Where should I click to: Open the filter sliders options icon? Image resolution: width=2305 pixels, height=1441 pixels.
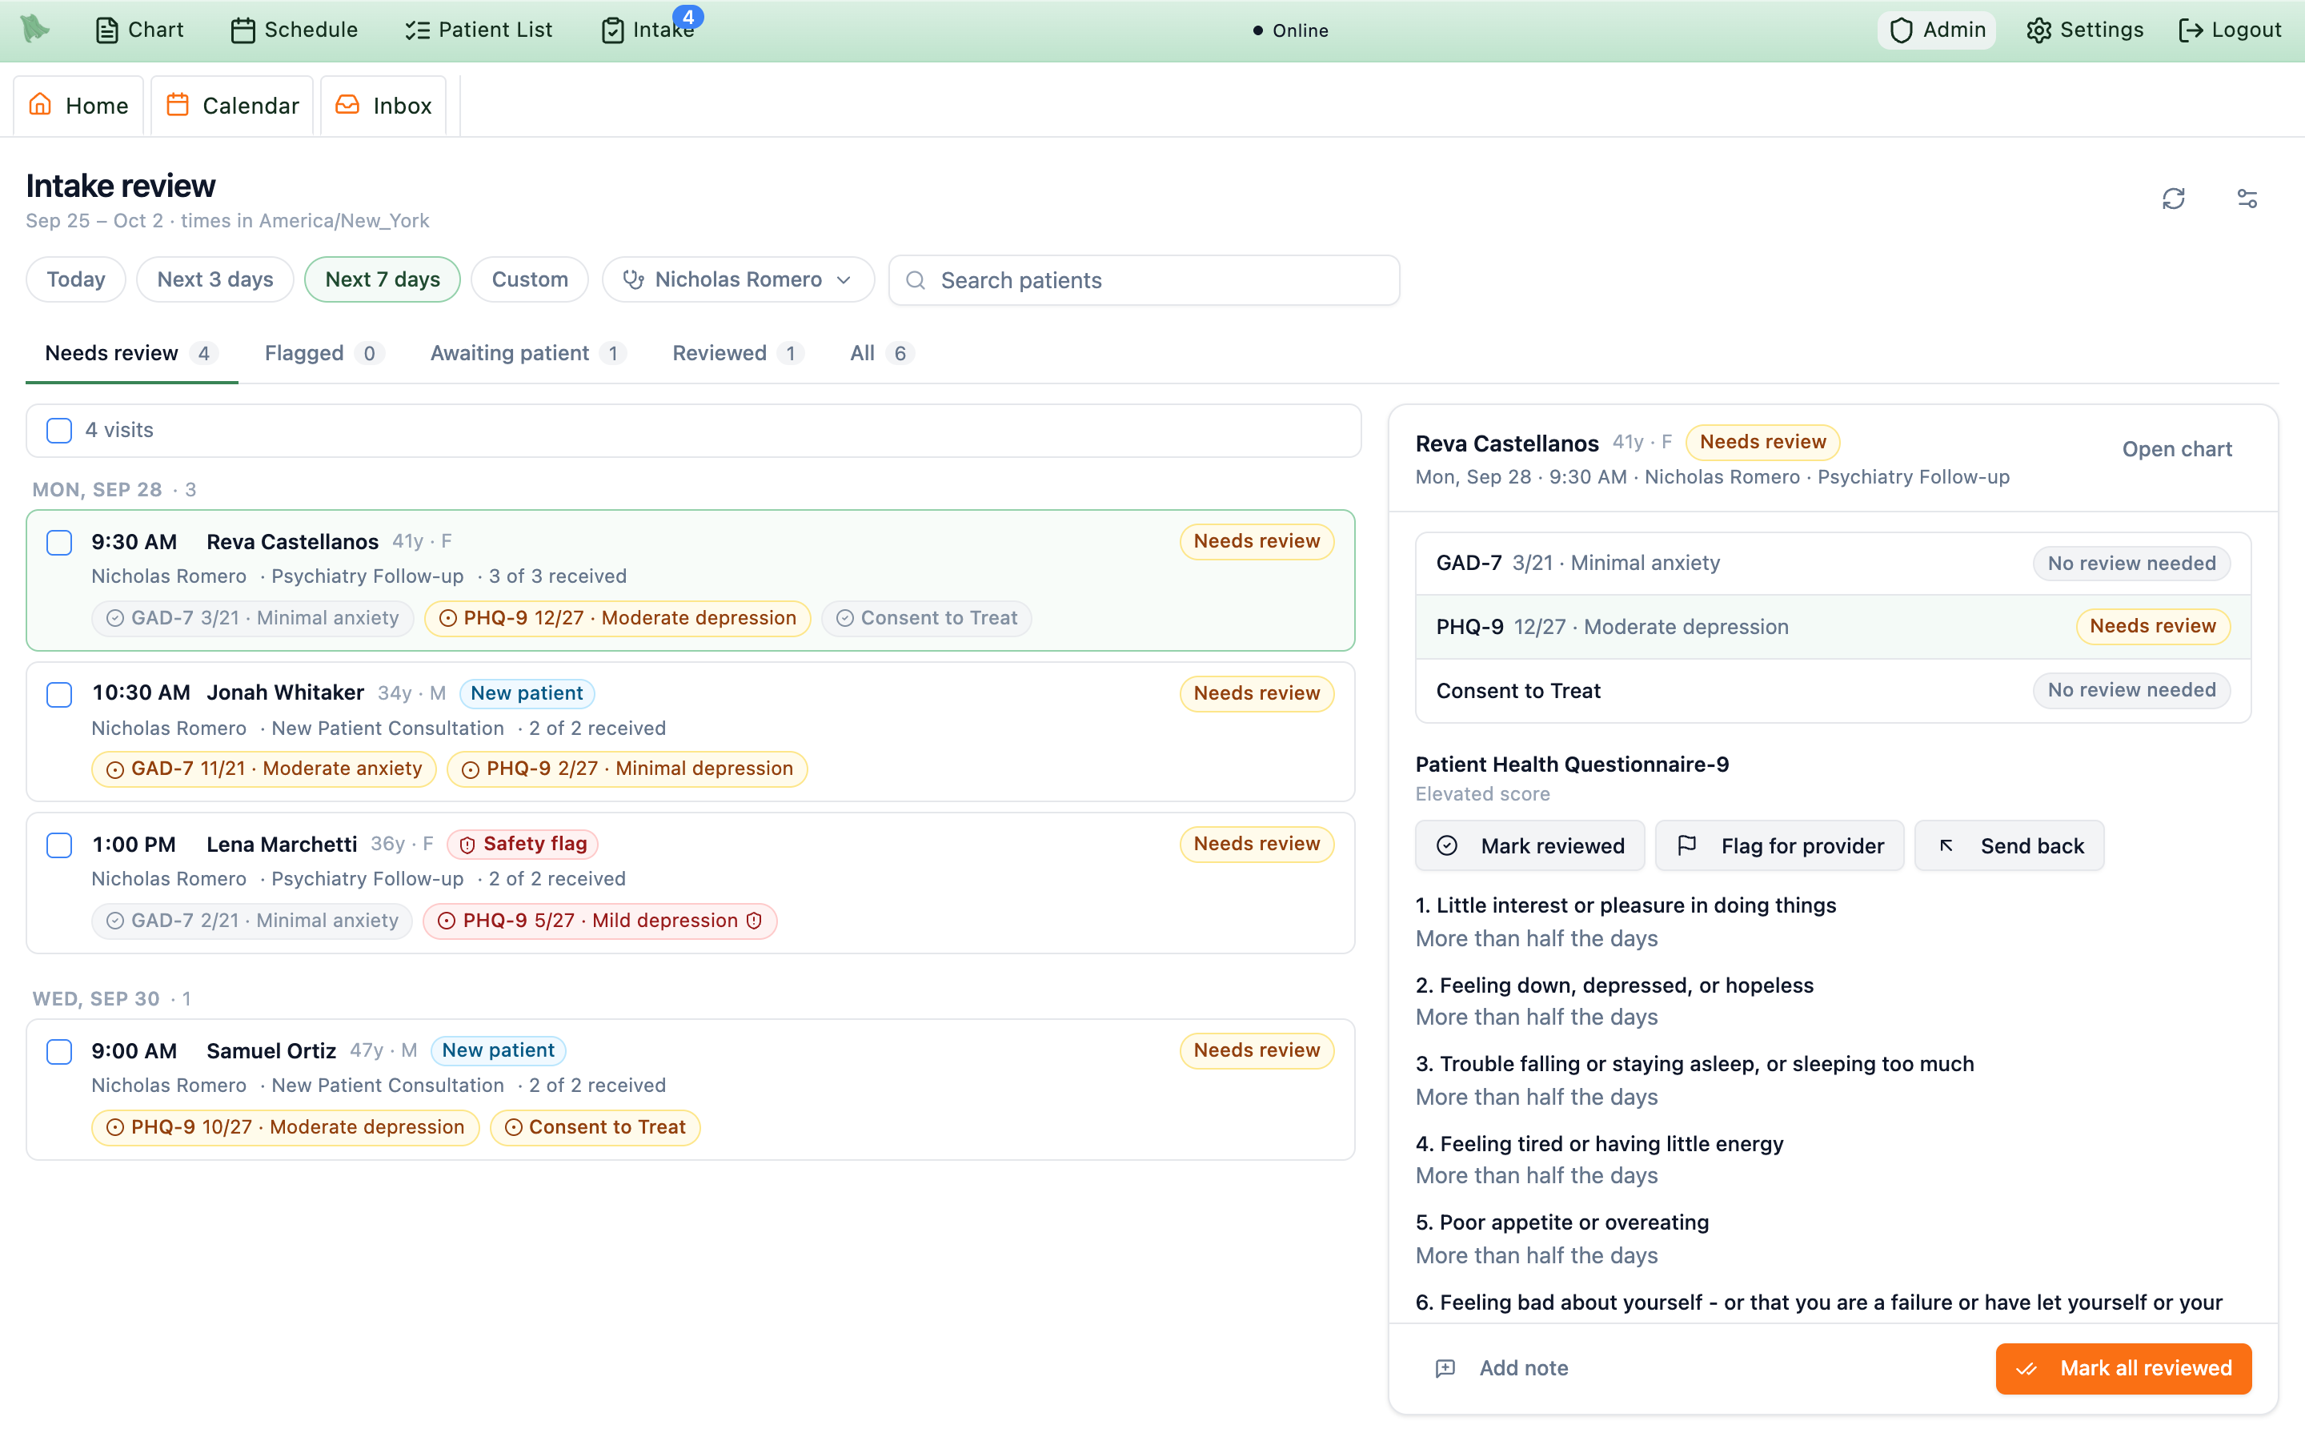pyautogui.click(x=2247, y=199)
